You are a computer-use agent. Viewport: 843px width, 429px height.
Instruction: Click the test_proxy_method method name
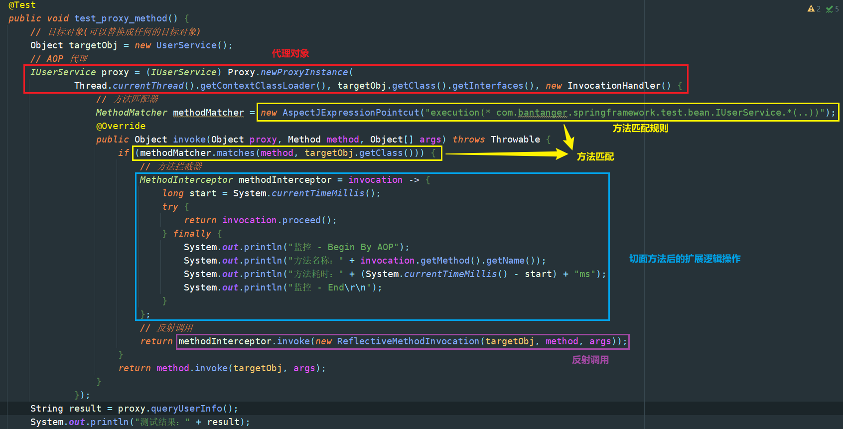point(121,18)
